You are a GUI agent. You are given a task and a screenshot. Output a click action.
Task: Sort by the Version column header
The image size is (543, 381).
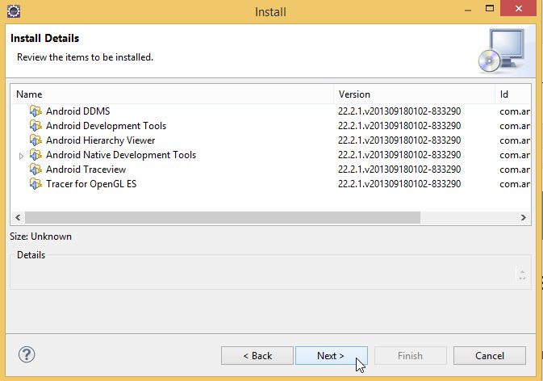point(414,94)
